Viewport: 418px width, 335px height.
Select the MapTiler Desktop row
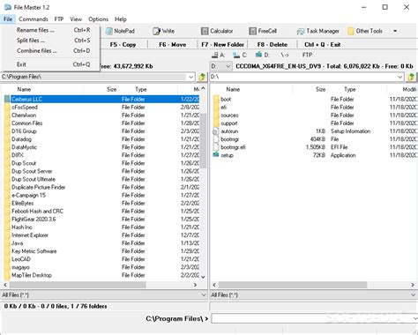click(101, 275)
